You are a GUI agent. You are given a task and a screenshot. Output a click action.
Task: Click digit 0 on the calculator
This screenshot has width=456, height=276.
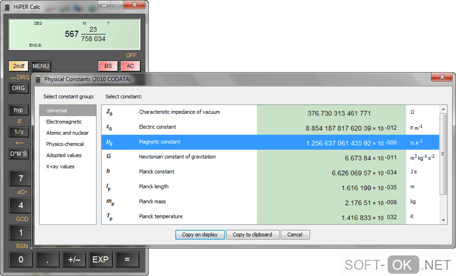[x=21, y=259]
